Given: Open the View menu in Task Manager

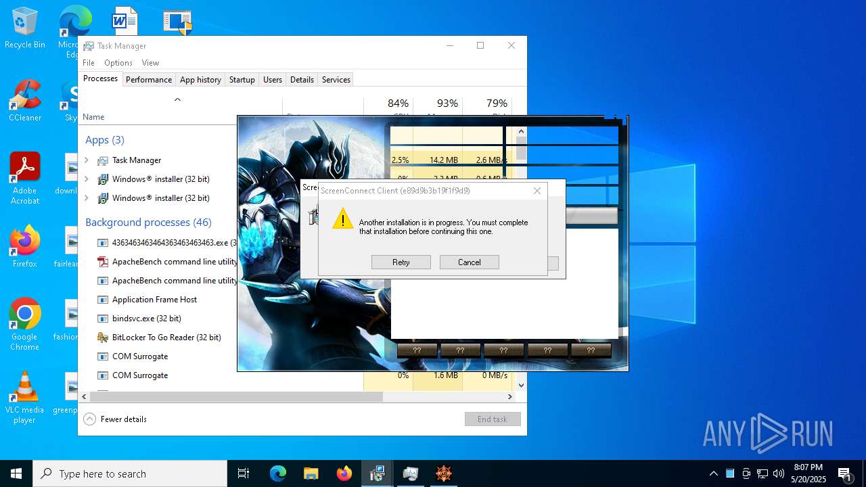Looking at the screenshot, I should tap(150, 63).
